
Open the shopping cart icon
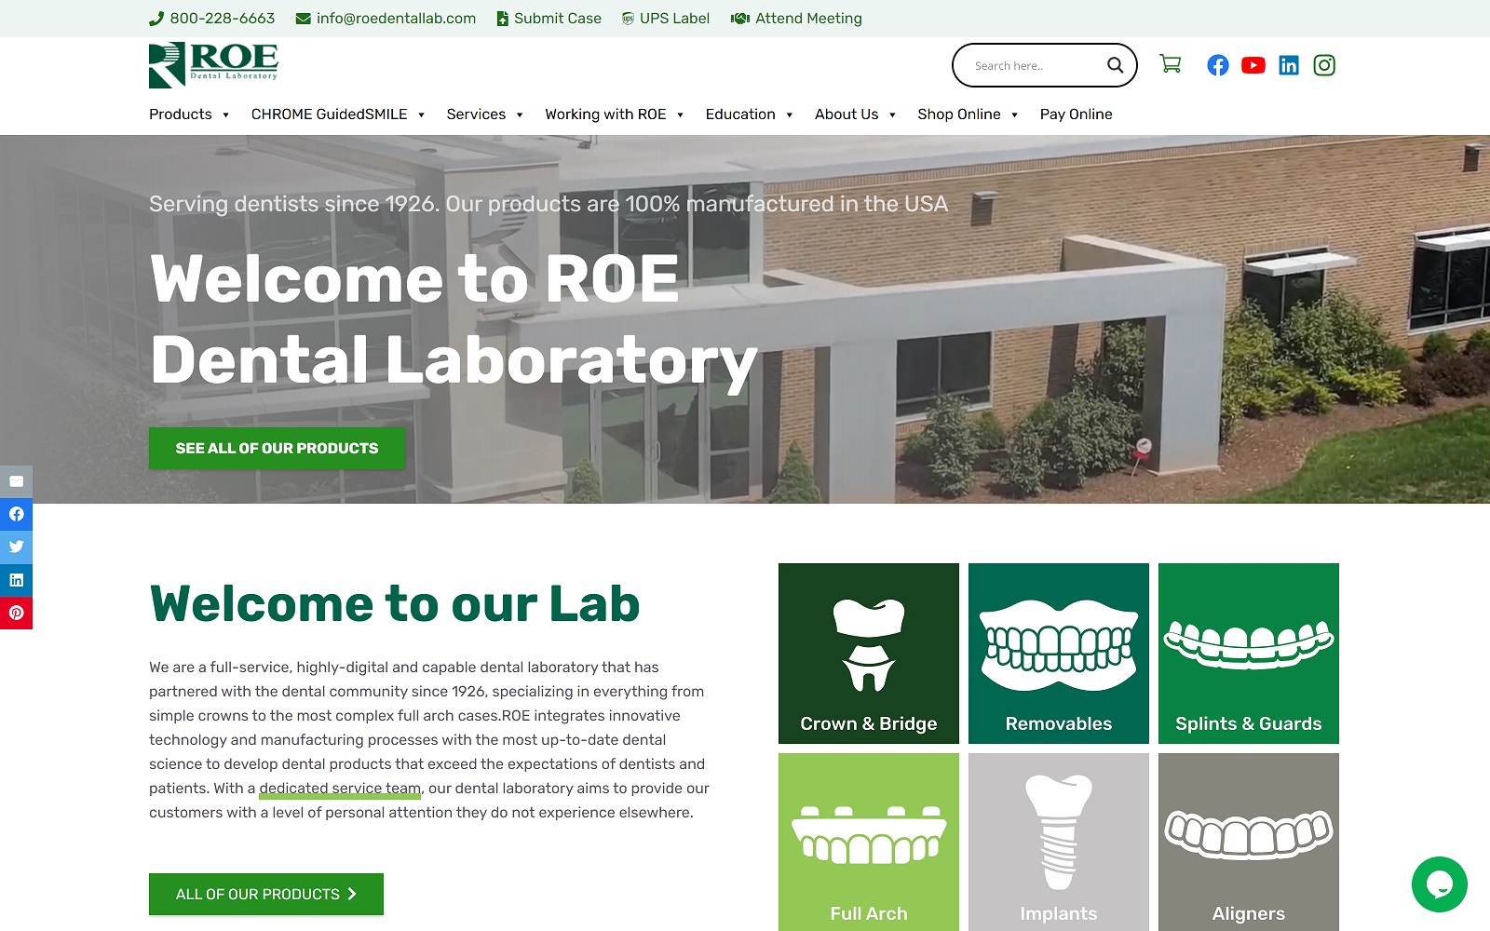1171,64
